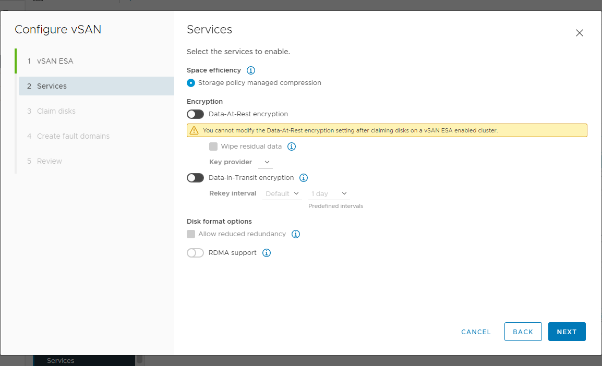Click the Next button
The image size is (602, 366).
point(567,332)
